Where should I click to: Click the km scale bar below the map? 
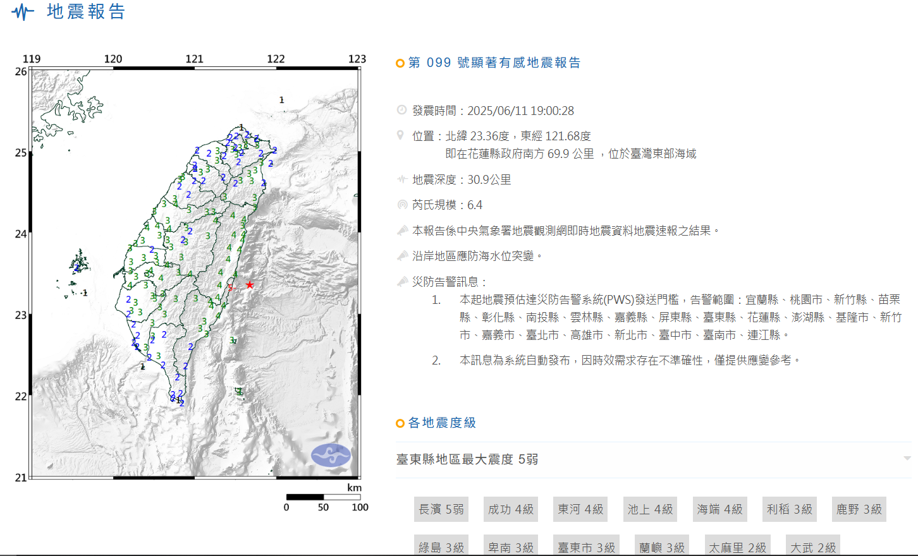324,497
